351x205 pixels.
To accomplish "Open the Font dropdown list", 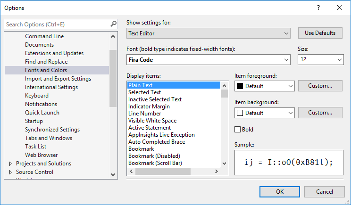I will point(209,60).
